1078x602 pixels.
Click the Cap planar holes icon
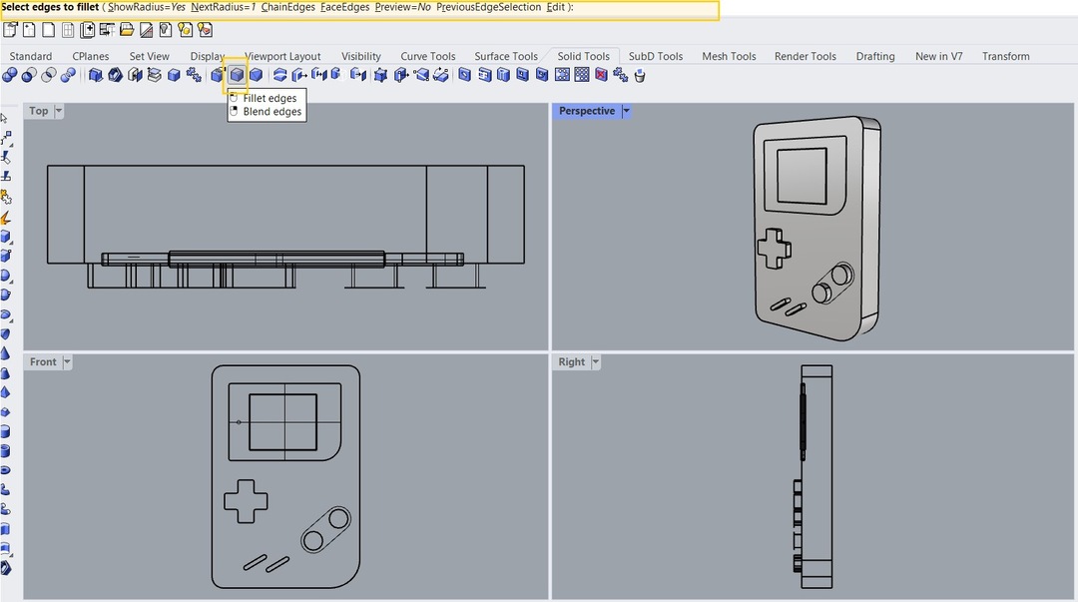(x=135, y=75)
